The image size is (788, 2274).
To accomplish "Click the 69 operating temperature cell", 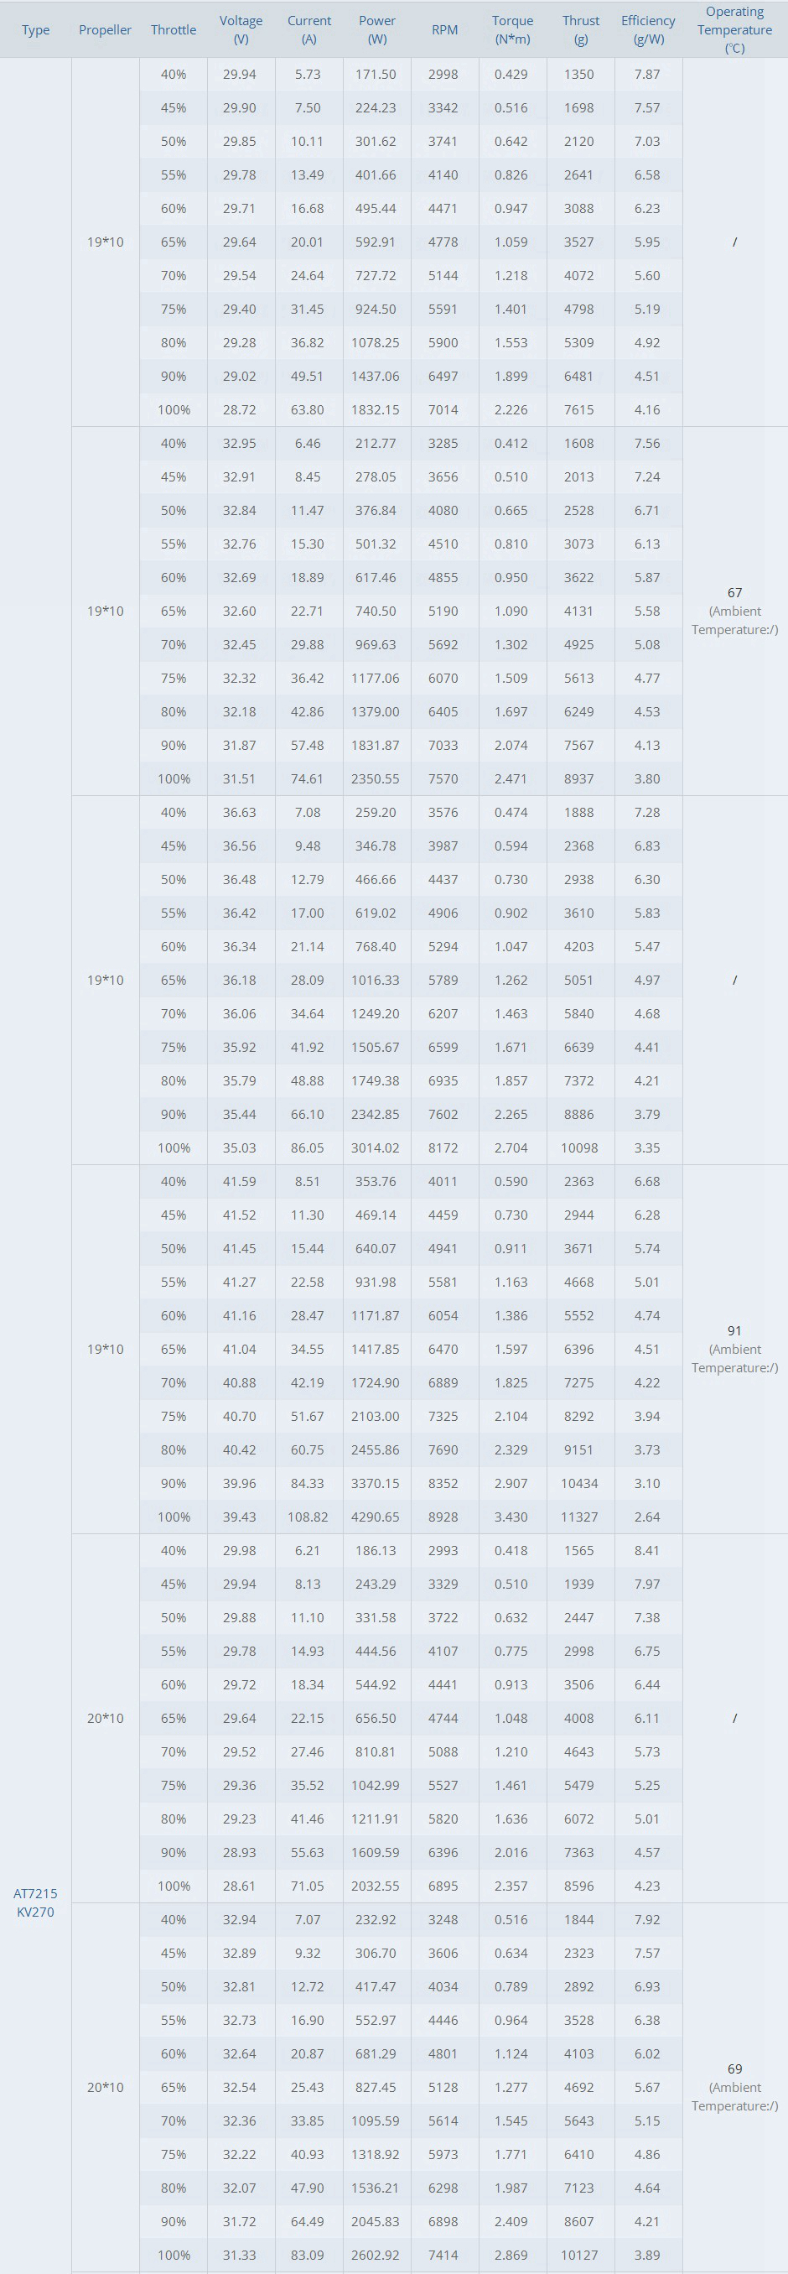I will coord(734,2068).
